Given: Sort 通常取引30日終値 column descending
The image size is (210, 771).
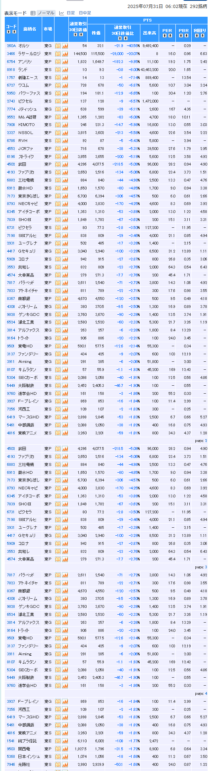Looking at the screenshot, I should click(x=81, y=34).
